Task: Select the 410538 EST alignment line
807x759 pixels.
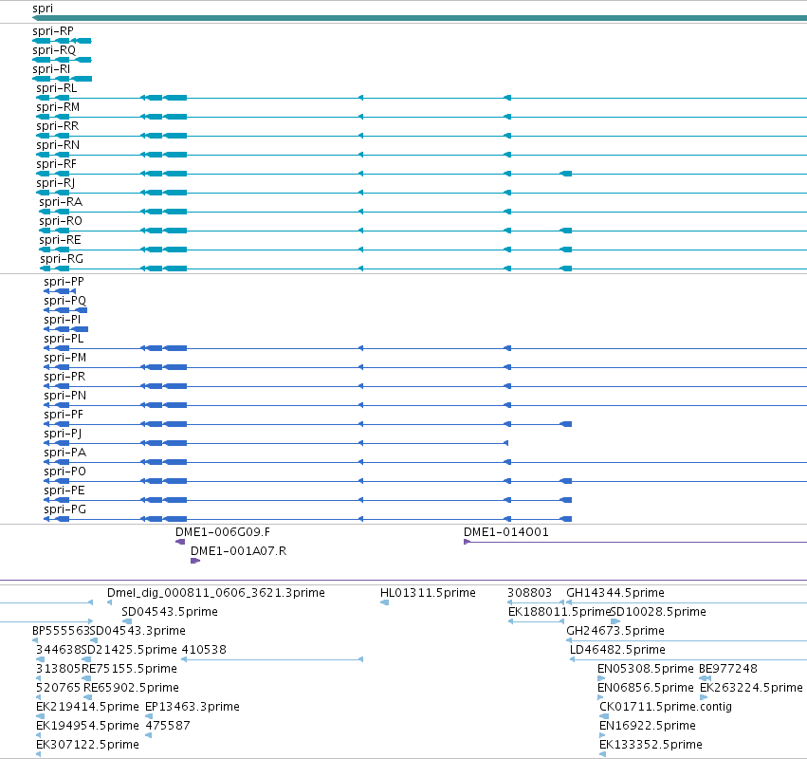Action: point(272,659)
